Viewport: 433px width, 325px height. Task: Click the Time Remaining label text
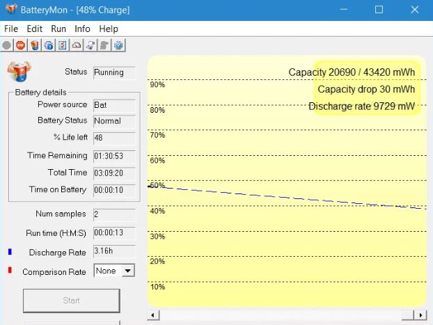57,156
